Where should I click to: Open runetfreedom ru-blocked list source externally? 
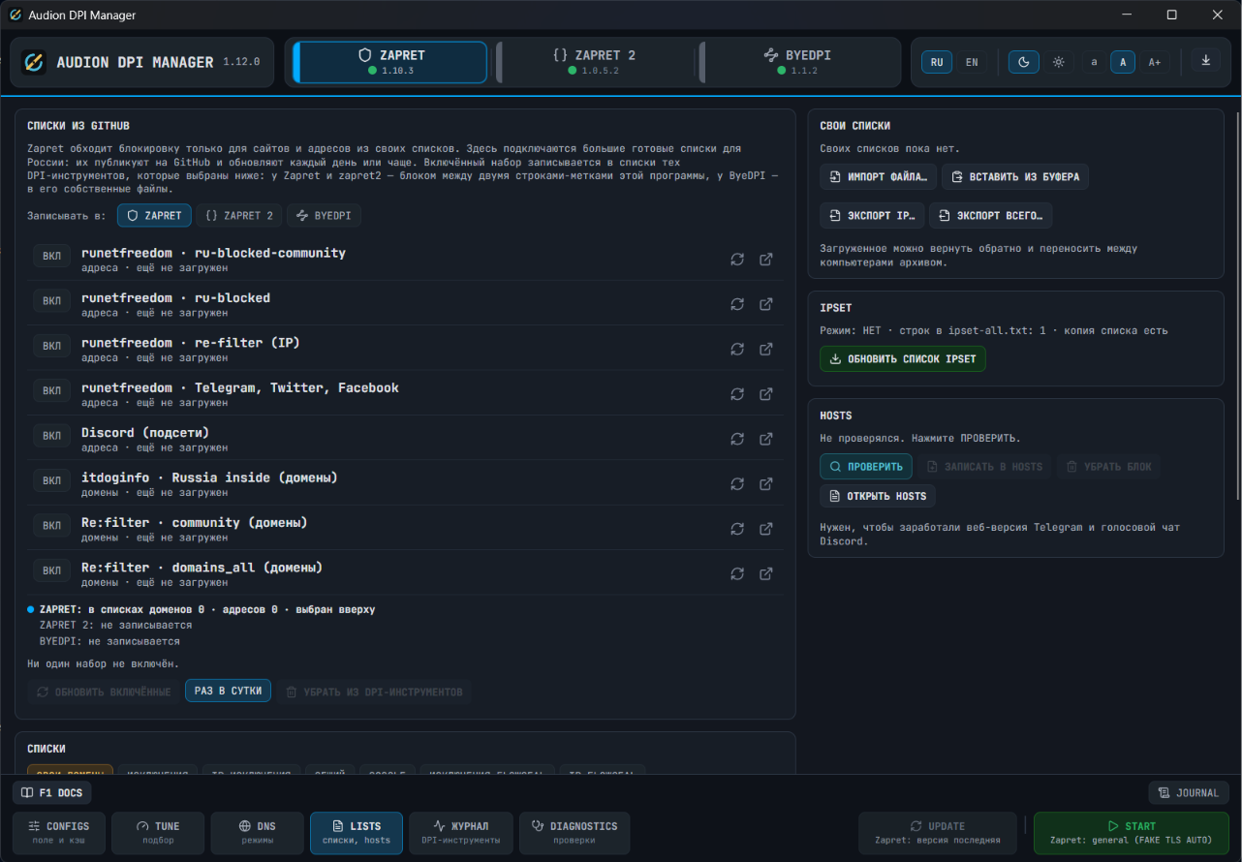766,304
